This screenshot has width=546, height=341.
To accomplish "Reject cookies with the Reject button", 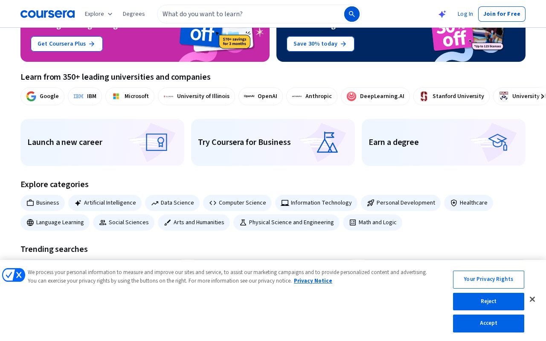I will 488,301.
